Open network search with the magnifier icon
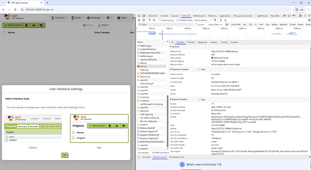Image resolution: width=311 pixels, height=170 pixels. (154, 20)
